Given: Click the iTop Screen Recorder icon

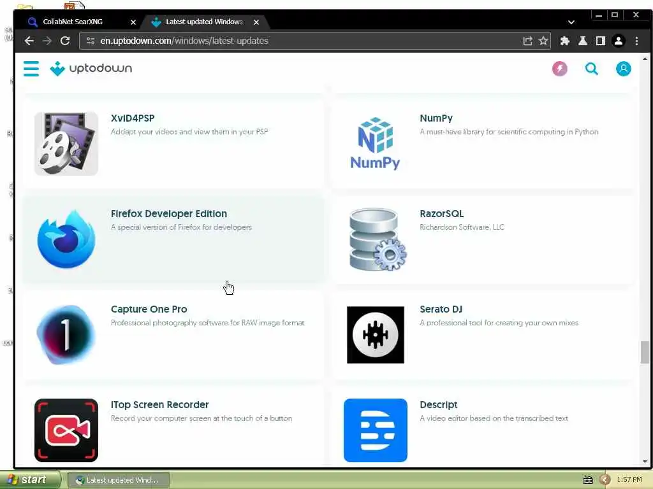Looking at the screenshot, I should 66,430.
